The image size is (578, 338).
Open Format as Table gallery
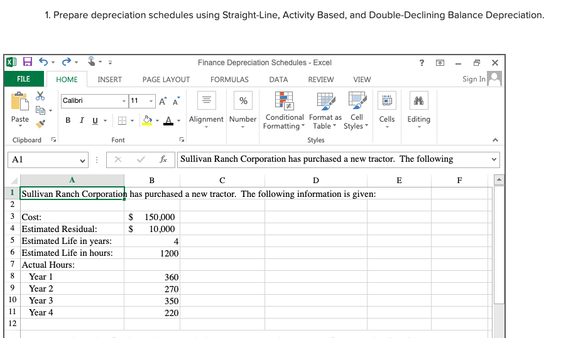point(325,110)
